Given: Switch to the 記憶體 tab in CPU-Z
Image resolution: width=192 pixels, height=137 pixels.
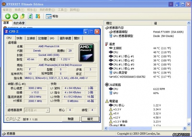Looking at the screenshot, I should 43,38.
